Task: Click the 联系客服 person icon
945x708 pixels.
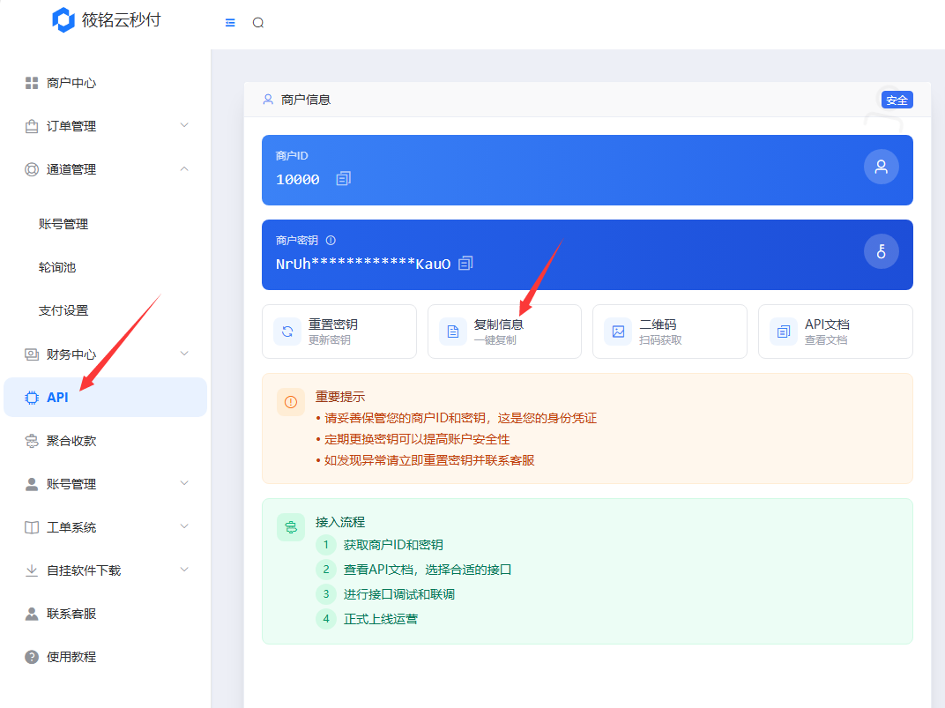Action: pos(32,614)
